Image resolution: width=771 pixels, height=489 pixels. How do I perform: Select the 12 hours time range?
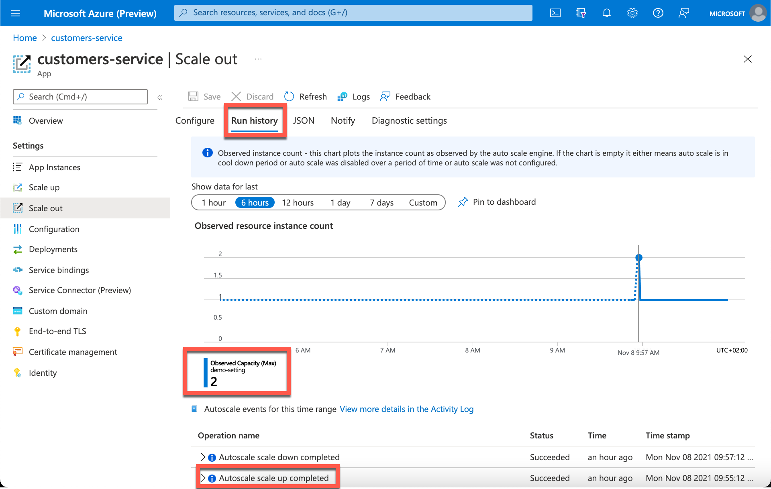coord(298,203)
